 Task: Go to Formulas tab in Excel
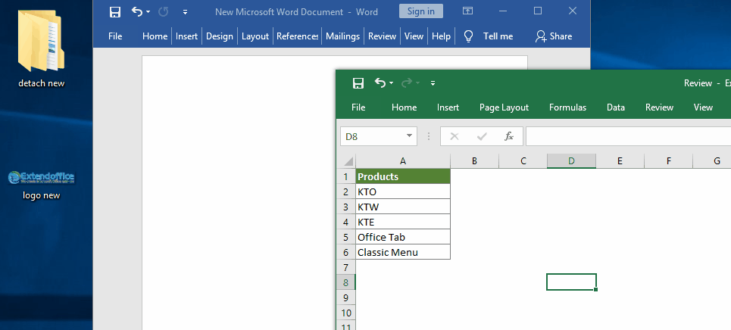click(567, 107)
